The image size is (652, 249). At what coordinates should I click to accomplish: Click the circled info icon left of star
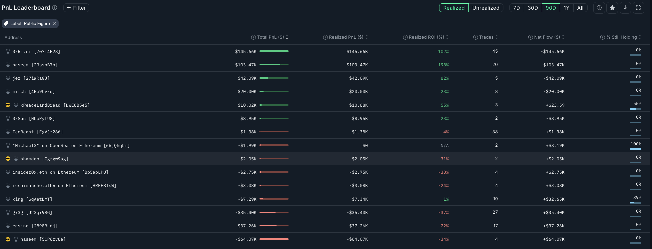(599, 8)
